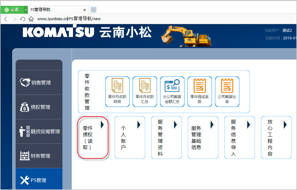
Task: Select 财务管理 in the sidebar
Action: (x=39, y=156)
